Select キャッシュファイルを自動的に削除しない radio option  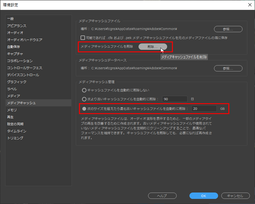[84, 90]
